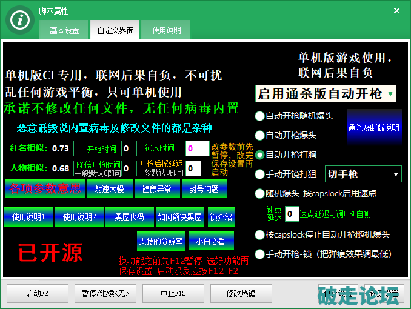Close the 脚本属性 window
411x309 pixels.
tap(397, 11)
